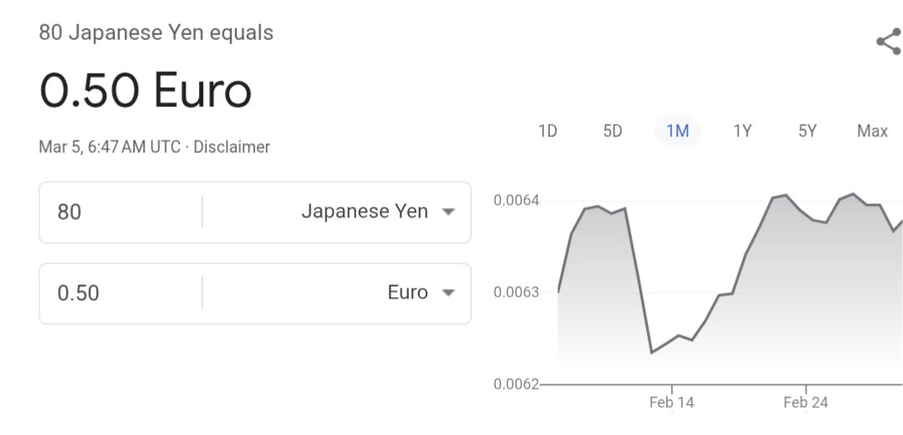
Task: Click the Feb 14 chart axis marker
Action: click(671, 402)
